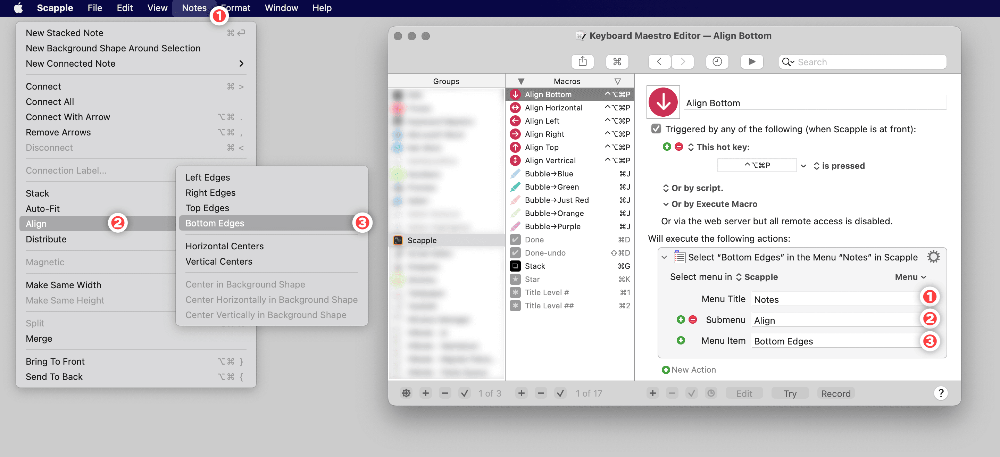Click the large Align Bottom macro icon
The image size is (1000, 457).
(663, 102)
